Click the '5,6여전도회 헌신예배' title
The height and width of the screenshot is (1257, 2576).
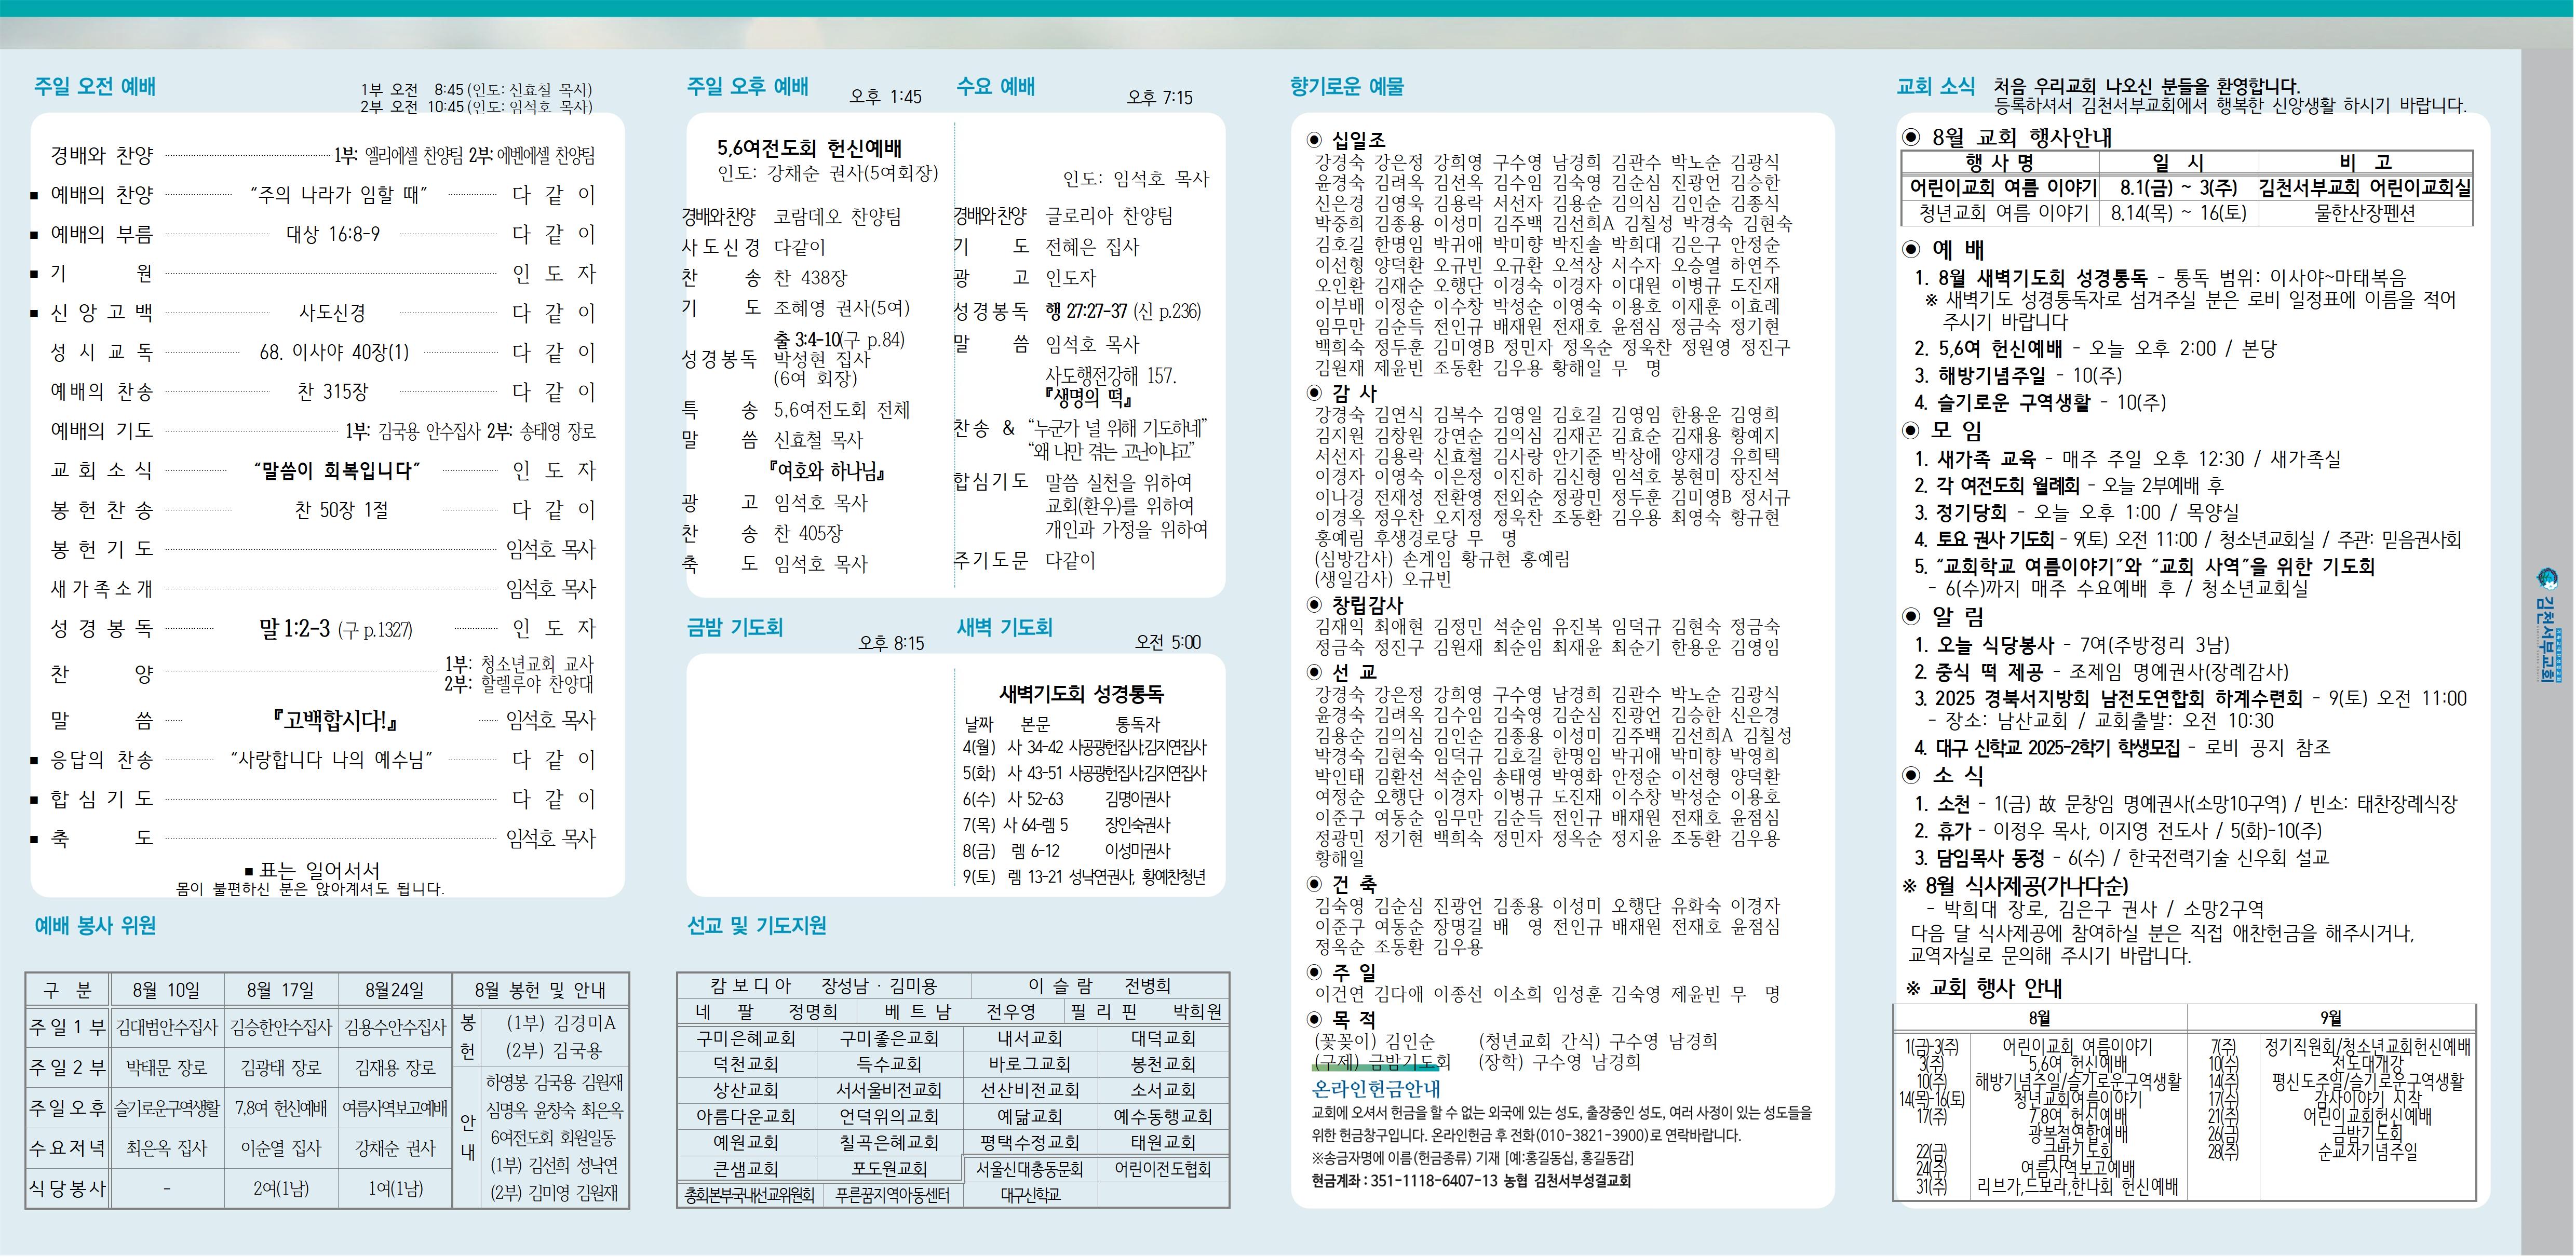pos(809,148)
